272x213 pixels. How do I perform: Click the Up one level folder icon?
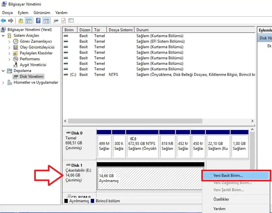tap(21, 21)
